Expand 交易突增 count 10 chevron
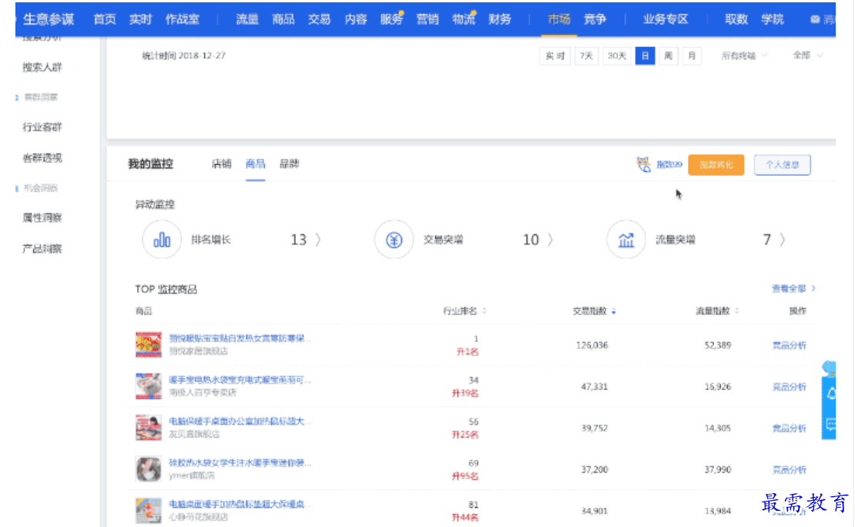Viewport: 855px width, 527px height. (x=550, y=240)
